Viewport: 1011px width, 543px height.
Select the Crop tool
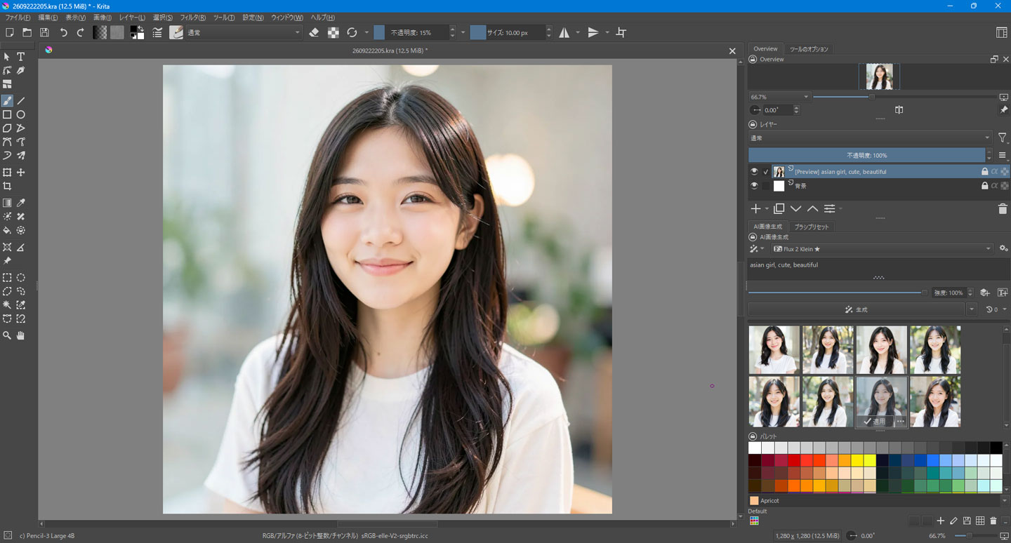pos(7,187)
